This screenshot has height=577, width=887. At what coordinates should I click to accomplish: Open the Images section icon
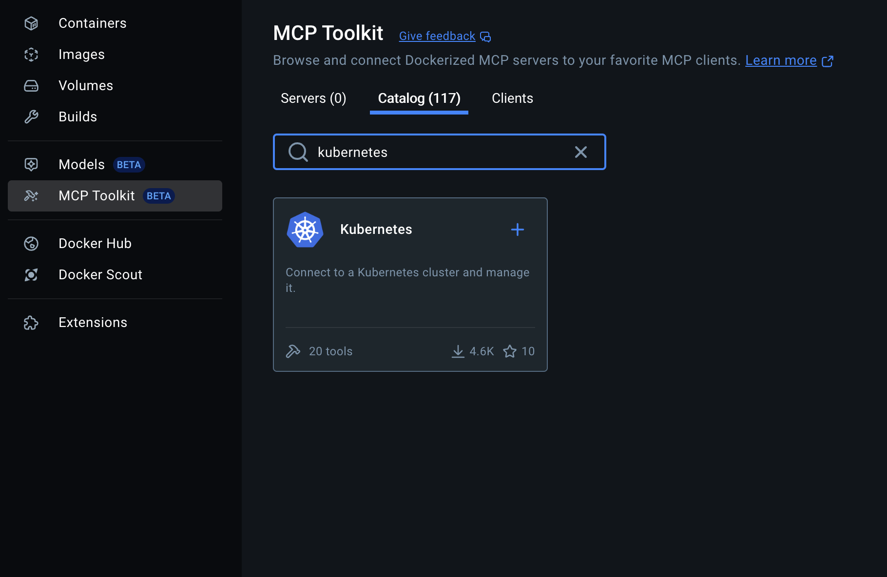[31, 54]
